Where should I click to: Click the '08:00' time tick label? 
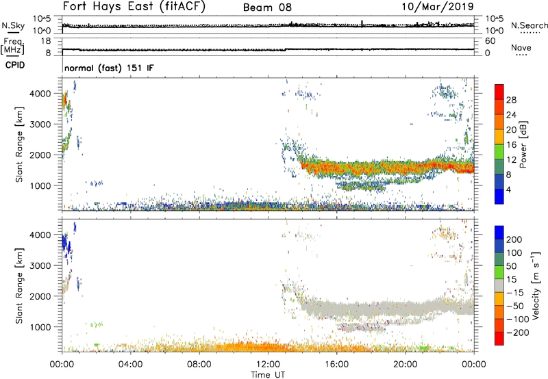coord(199,365)
